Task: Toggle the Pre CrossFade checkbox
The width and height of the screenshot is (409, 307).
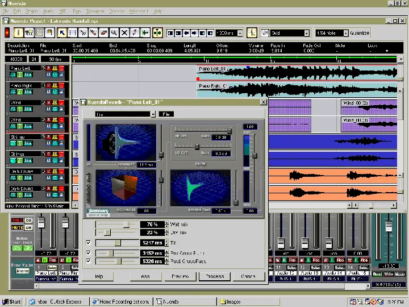Action: 89,252
